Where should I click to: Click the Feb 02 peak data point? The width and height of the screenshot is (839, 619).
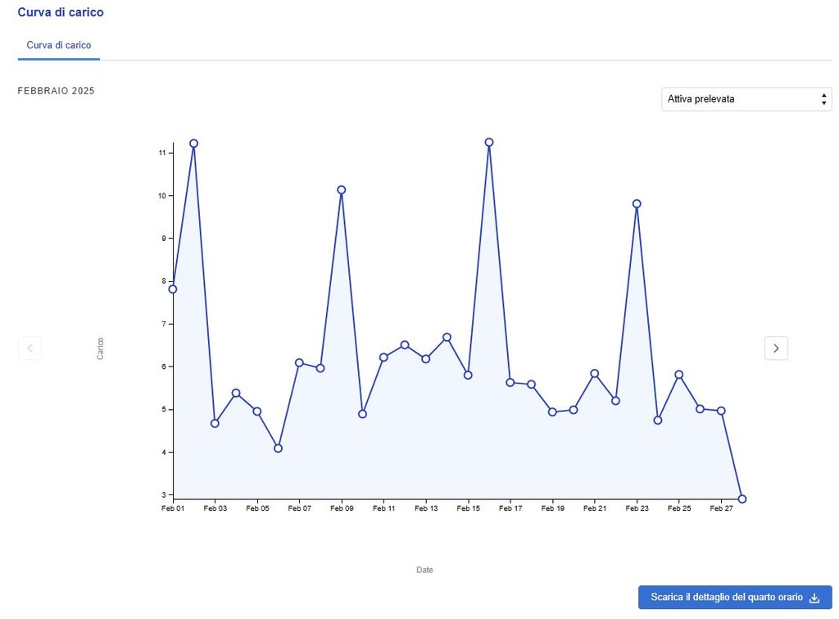[194, 143]
